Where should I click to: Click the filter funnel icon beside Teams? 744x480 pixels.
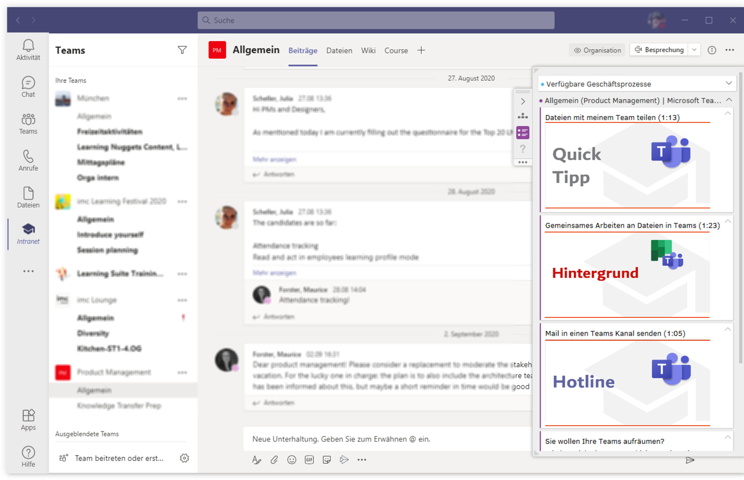coord(182,50)
